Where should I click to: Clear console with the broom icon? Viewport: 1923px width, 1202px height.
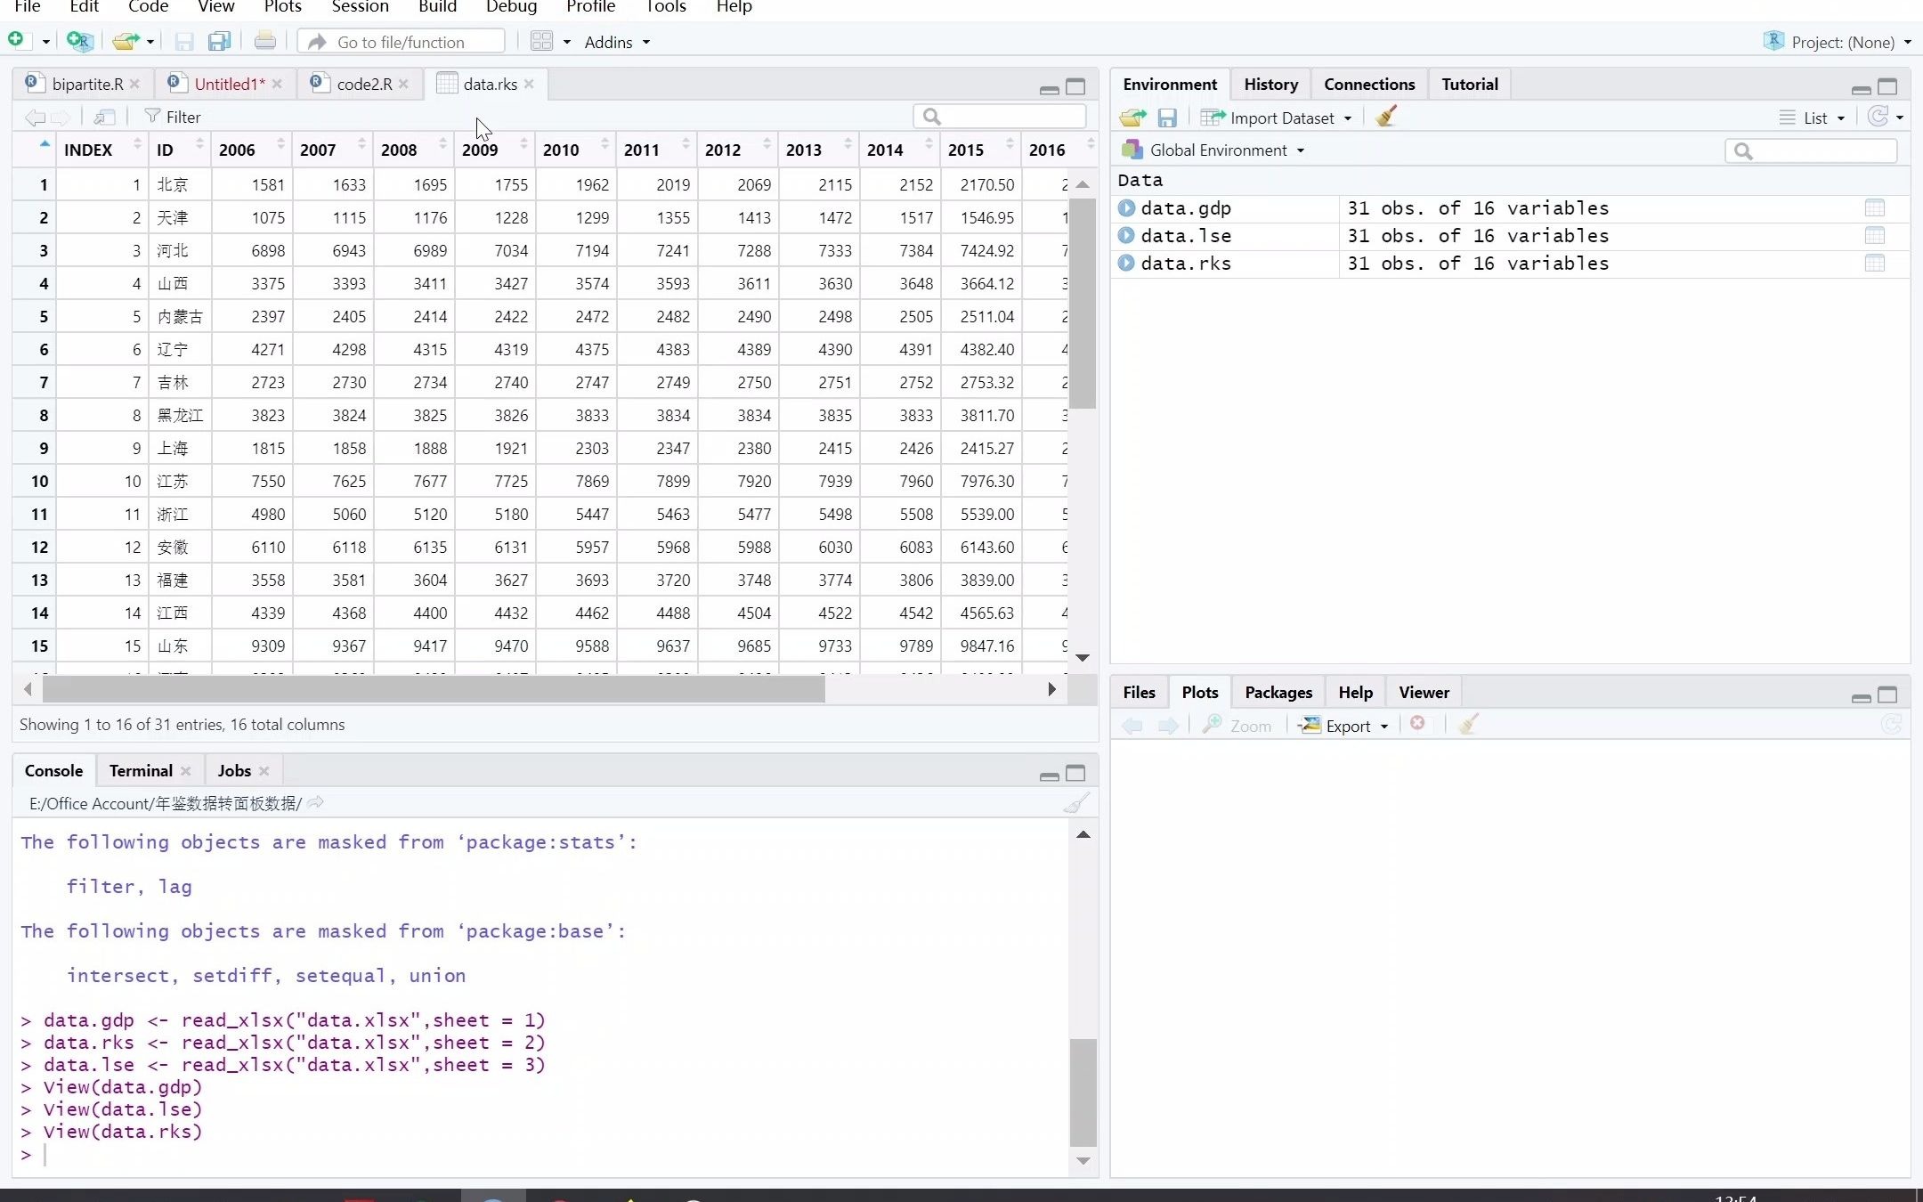coord(1075,803)
